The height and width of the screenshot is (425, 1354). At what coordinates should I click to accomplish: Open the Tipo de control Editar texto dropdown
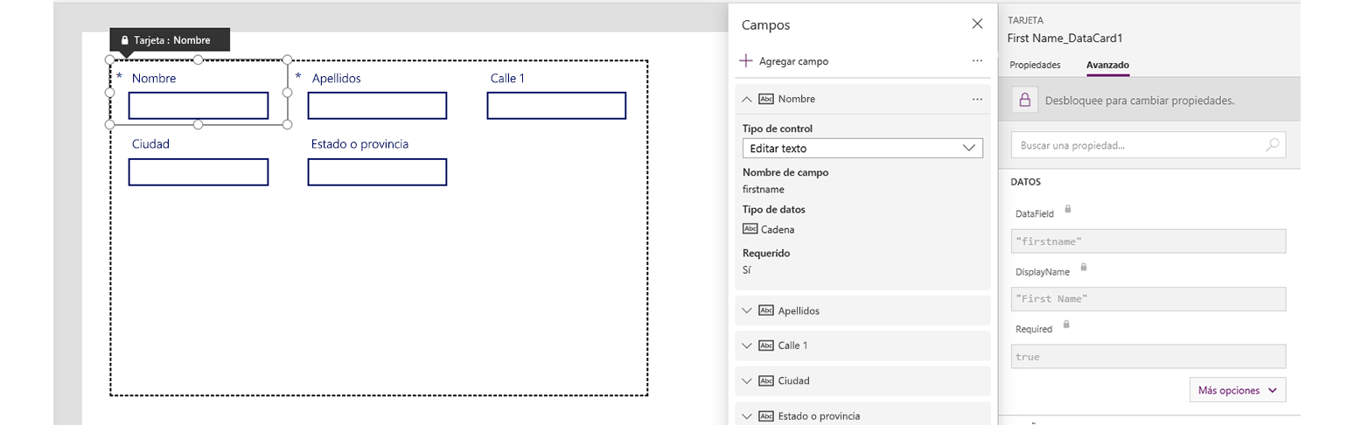pyautogui.click(x=862, y=149)
